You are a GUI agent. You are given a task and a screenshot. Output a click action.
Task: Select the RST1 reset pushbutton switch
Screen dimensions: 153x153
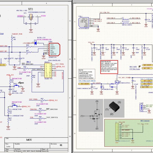[x=16, y=86]
